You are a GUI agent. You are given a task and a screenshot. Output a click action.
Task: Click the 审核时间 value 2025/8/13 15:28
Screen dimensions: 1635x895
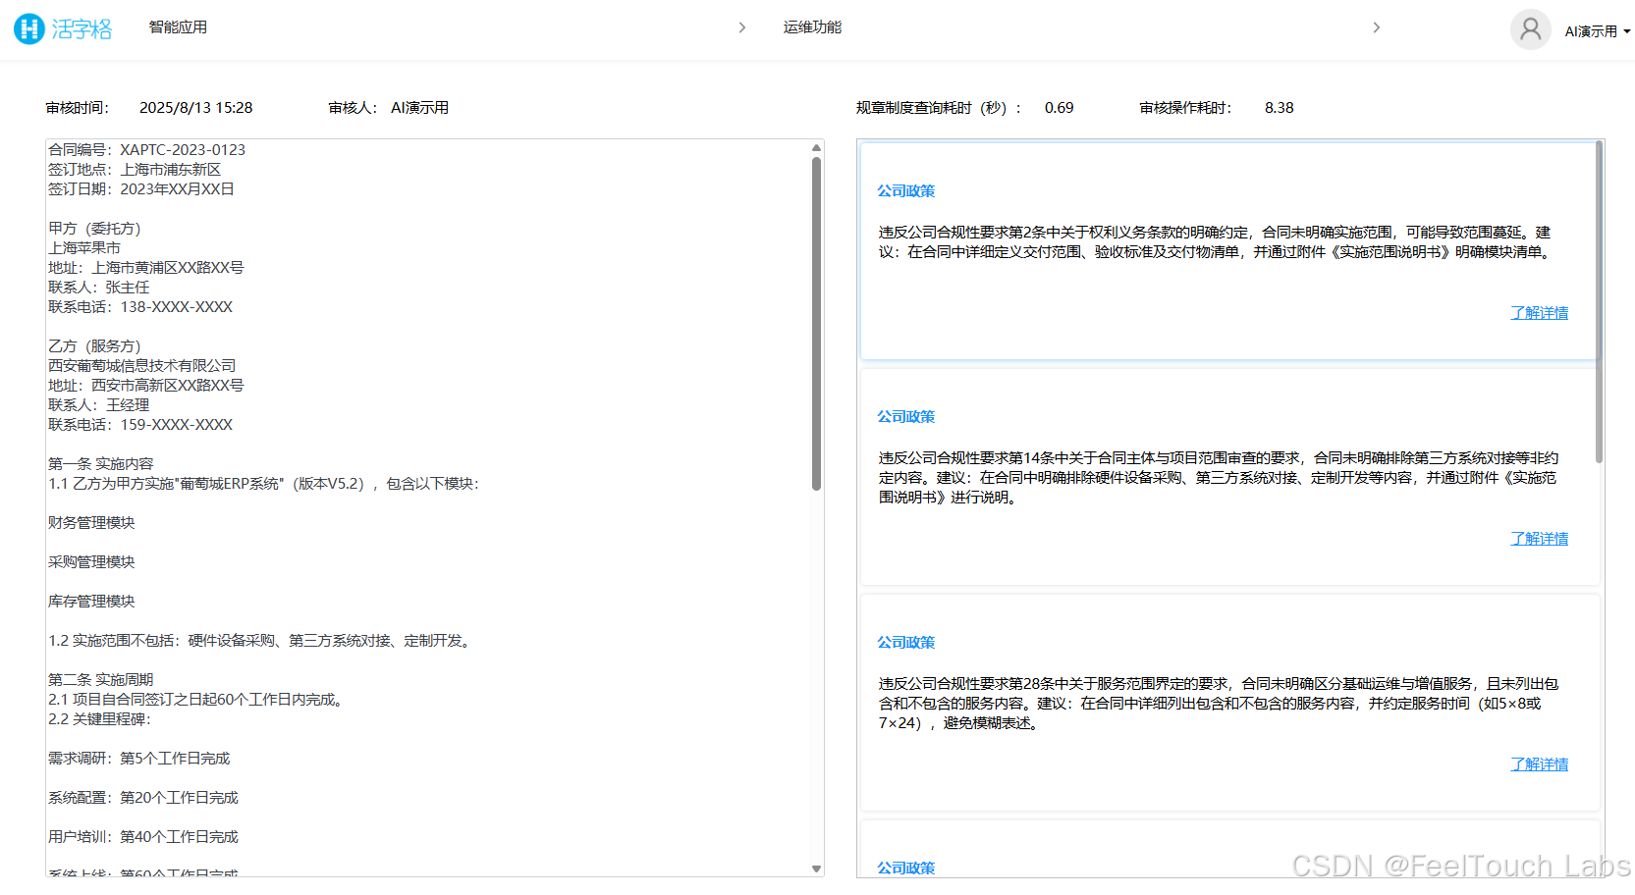click(196, 108)
